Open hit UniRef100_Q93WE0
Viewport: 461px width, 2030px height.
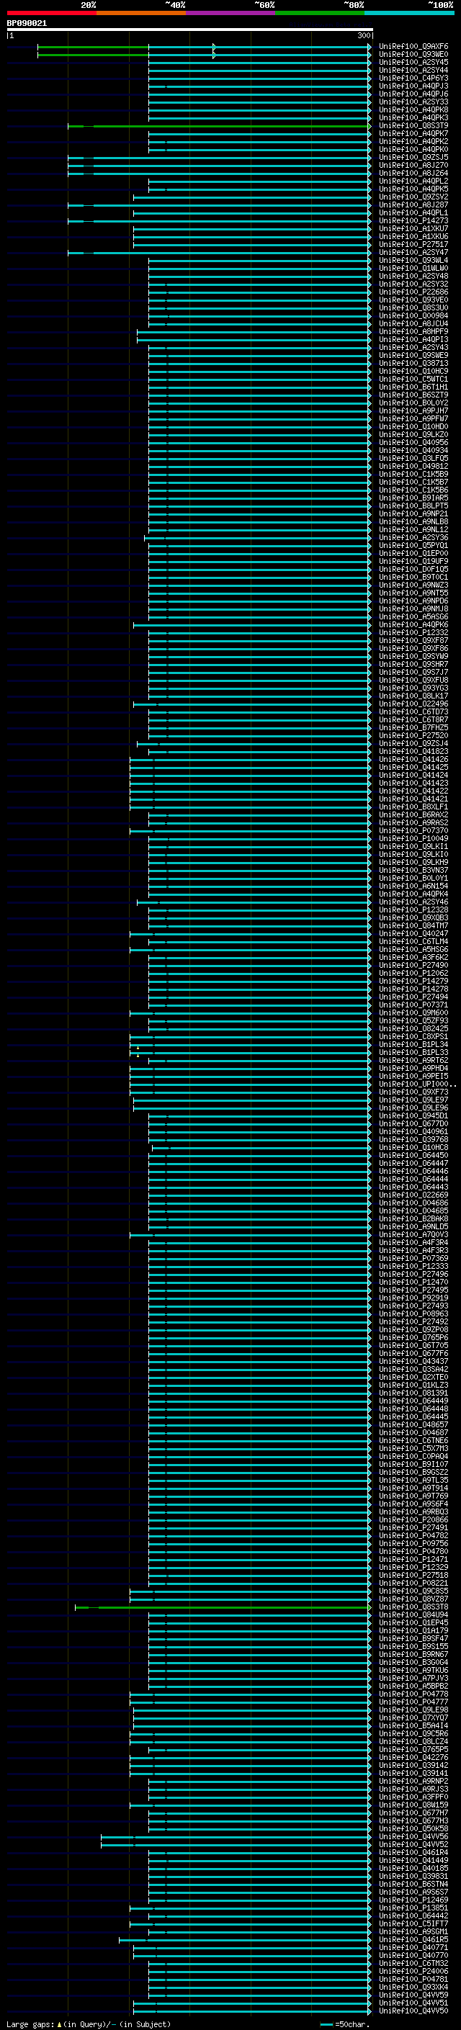tap(413, 55)
